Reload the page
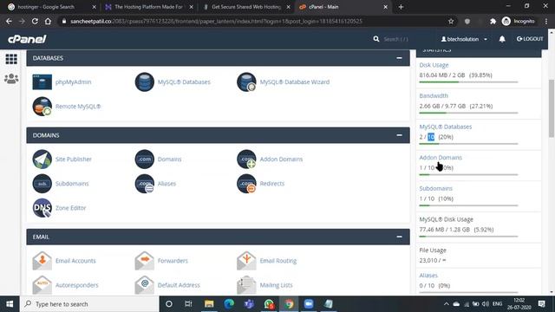 point(35,21)
